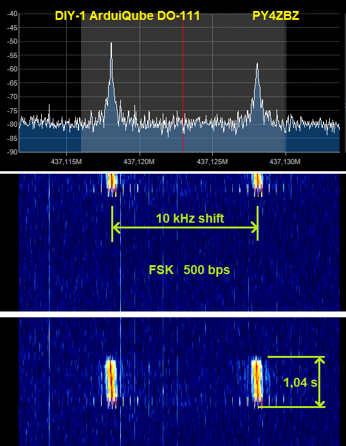Click the -65 dB scale label

[x=12, y=83]
